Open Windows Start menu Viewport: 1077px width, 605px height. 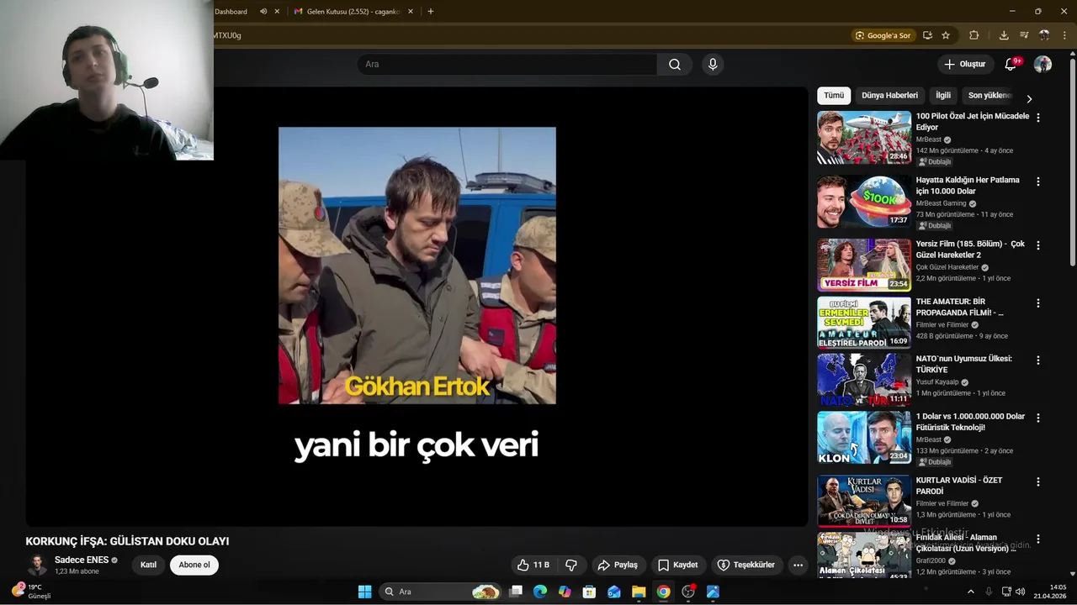coord(364,592)
